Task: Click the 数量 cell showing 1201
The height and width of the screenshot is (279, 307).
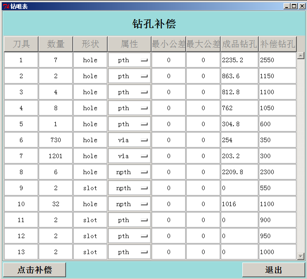Action: tap(56, 156)
